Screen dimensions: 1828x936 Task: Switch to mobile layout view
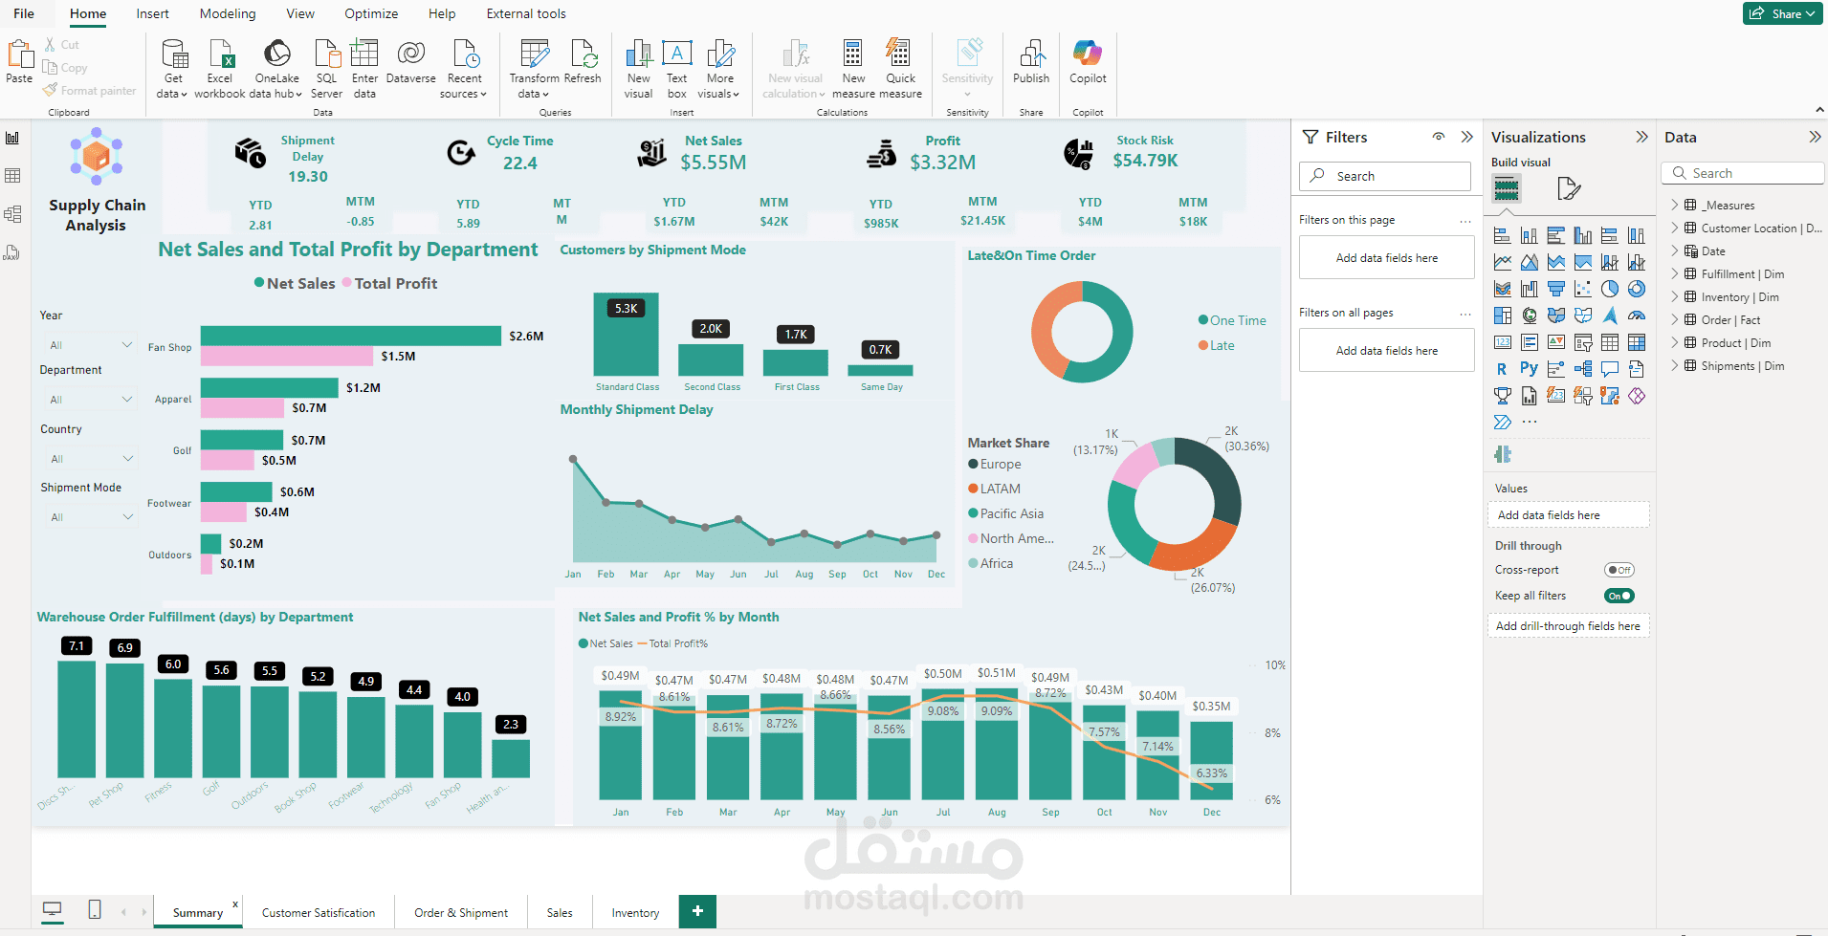click(95, 909)
